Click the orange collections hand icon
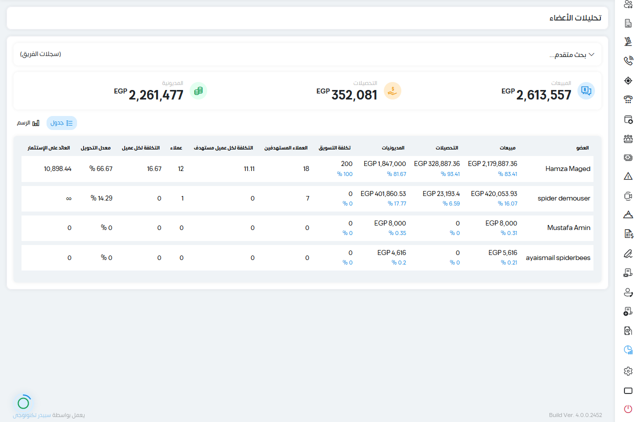Viewport: 640px width, 422px height. coord(392,90)
